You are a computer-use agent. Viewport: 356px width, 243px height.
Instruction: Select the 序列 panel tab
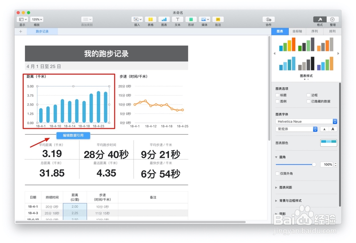click(315, 31)
